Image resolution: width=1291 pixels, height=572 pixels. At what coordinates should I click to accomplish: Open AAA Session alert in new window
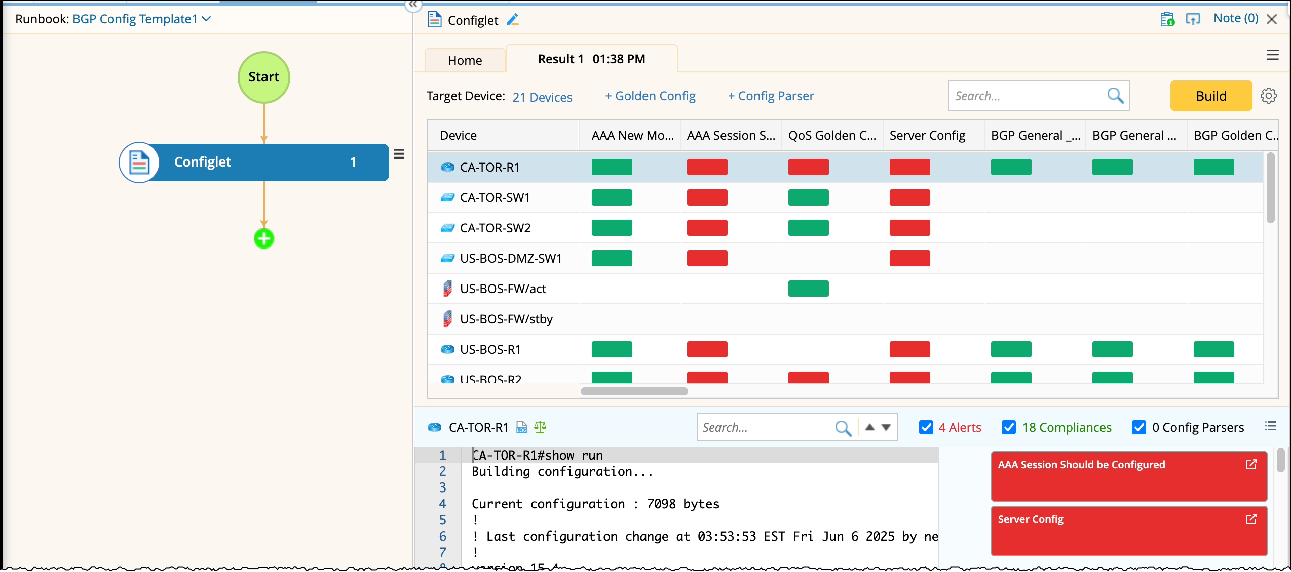1251,464
